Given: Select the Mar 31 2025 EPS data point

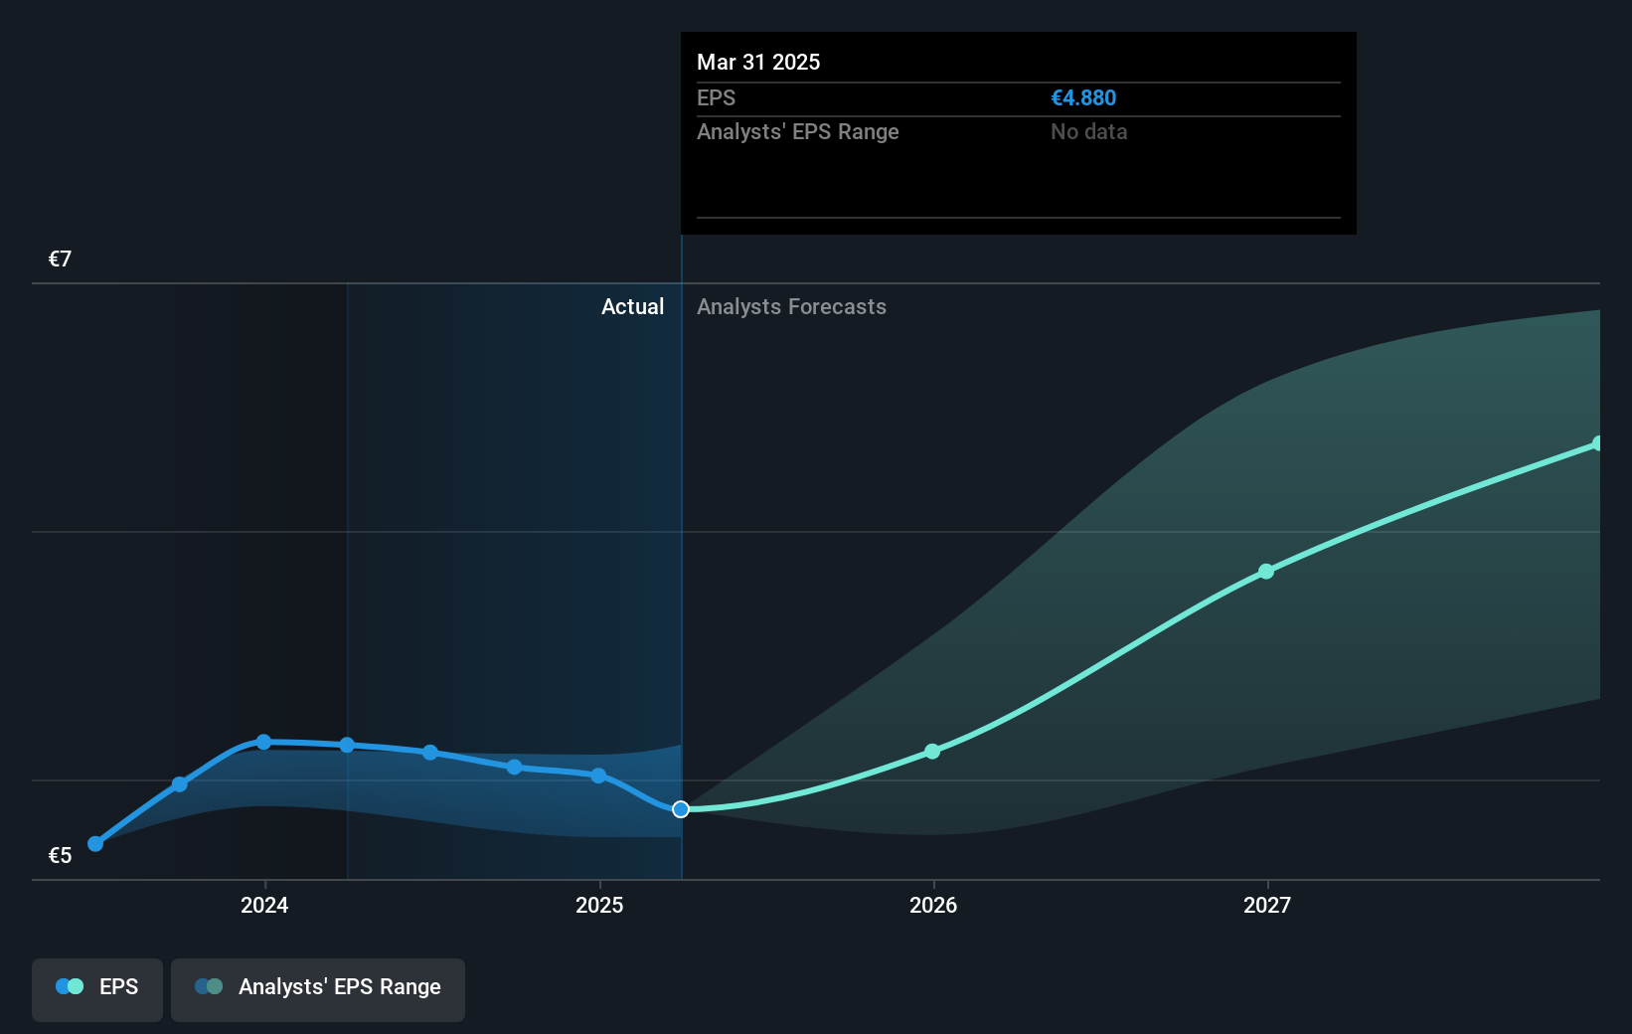Looking at the screenshot, I should [681, 809].
